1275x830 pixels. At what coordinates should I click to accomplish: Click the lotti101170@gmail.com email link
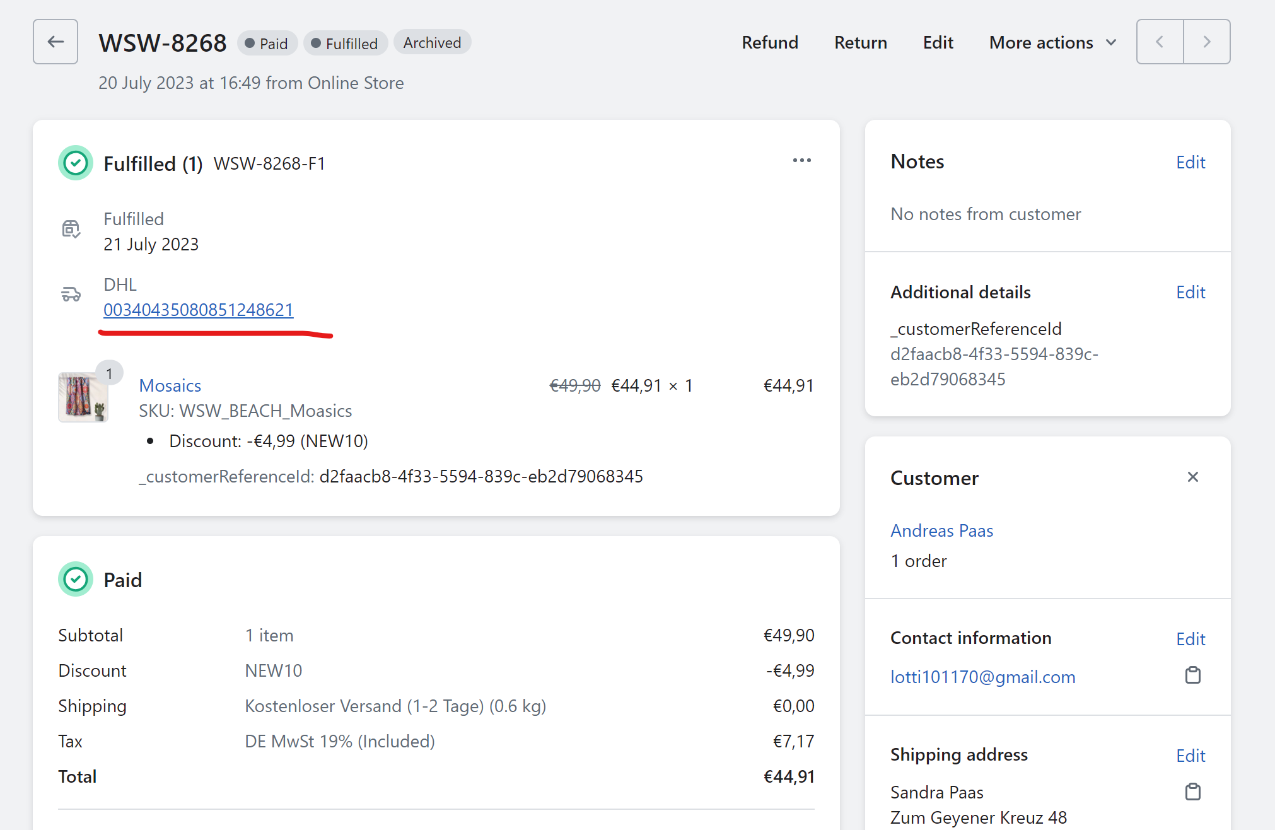pos(982,677)
